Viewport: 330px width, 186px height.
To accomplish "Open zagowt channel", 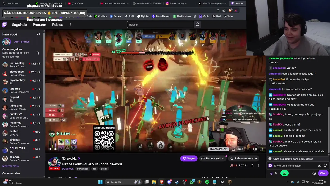I will [x=22, y=99].
